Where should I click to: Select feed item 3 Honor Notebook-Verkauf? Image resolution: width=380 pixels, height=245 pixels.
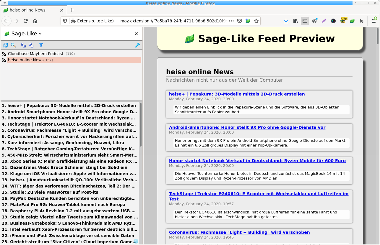pos(70,118)
